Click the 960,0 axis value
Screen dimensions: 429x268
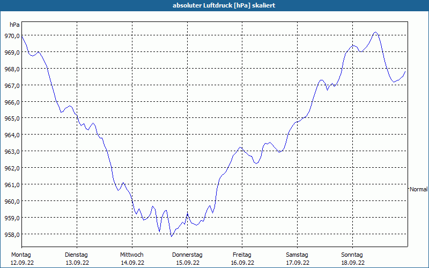(12, 202)
